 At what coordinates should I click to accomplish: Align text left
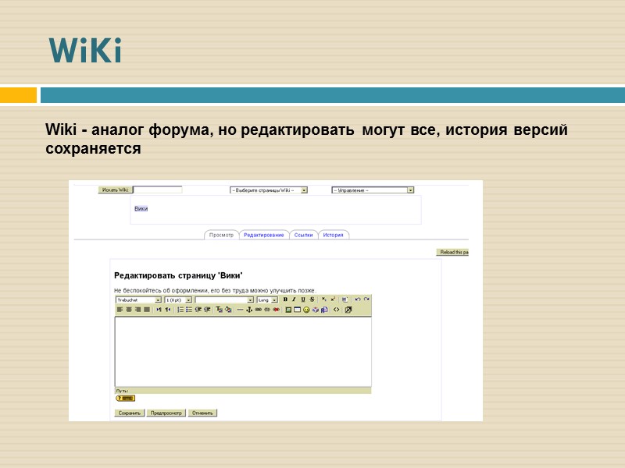(x=120, y=310)
